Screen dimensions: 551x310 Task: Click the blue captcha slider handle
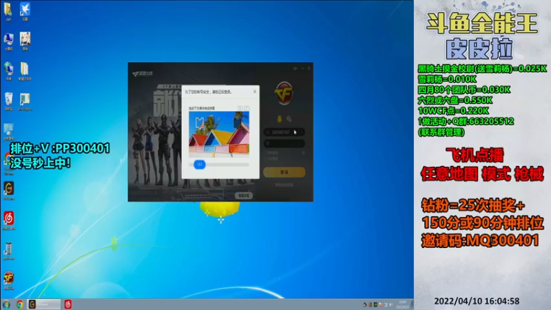point(200,164)
